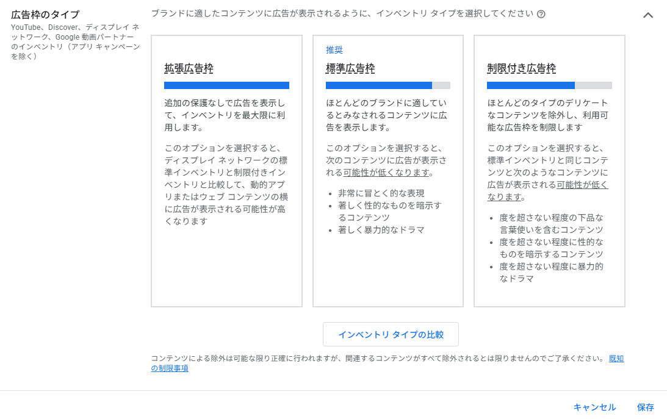Click the coverage bar under 制限付き広告枠
Viewport: 667px width, 419px height.
pos(549,85)
